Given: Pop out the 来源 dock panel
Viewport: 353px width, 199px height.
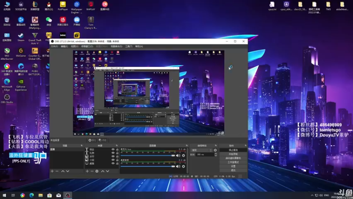Looking at the screenshot, I should [x=116, y=145].
